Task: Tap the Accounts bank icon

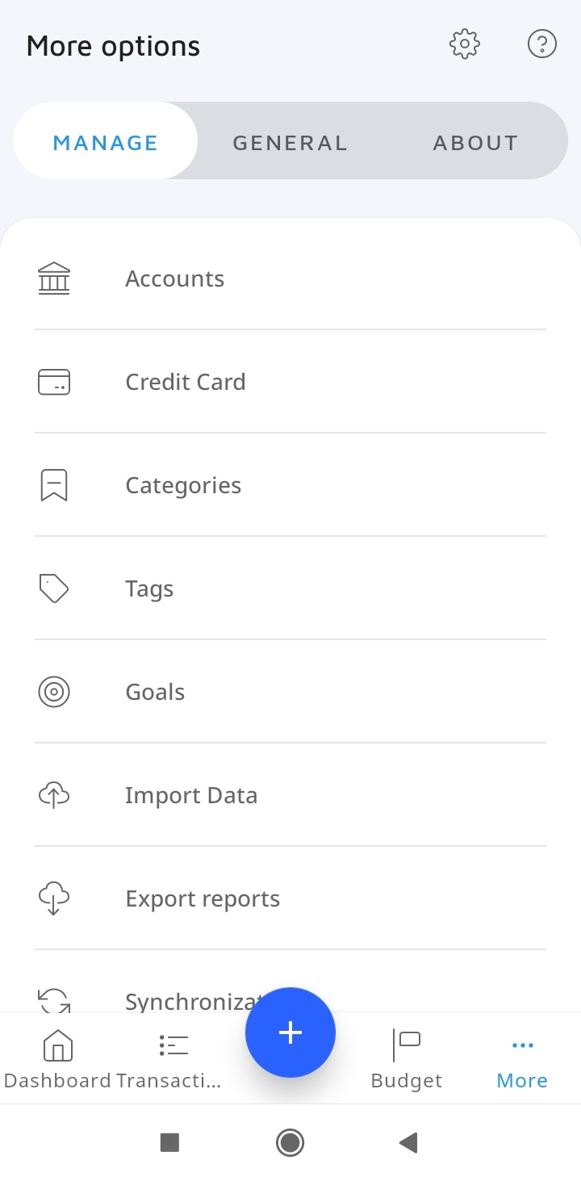Action: click(54, 278)
